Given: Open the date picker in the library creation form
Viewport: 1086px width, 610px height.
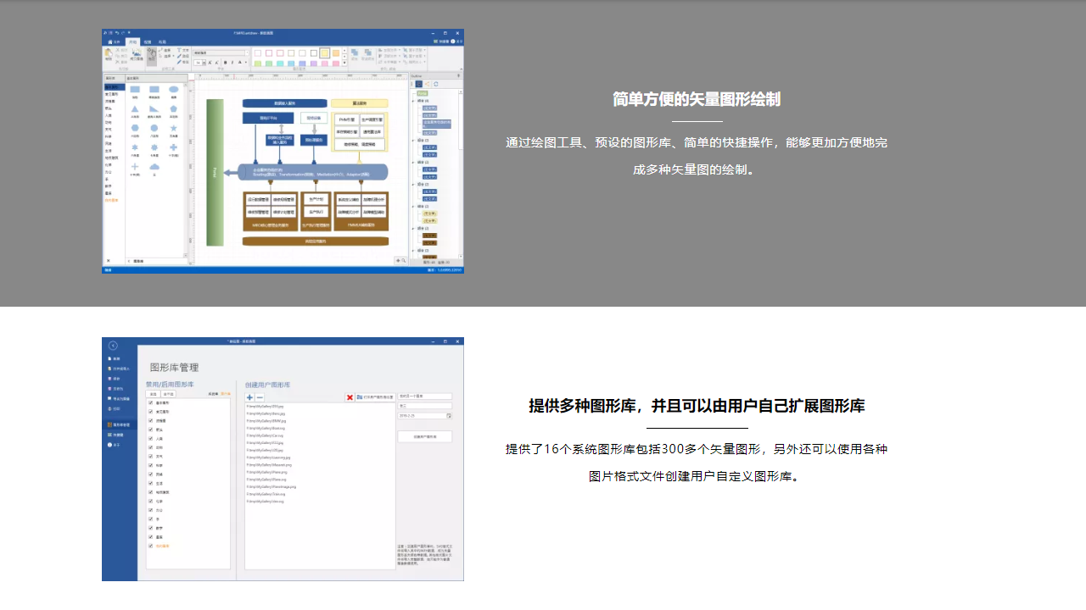Looking at the screenshot, I should click(448, 416).
